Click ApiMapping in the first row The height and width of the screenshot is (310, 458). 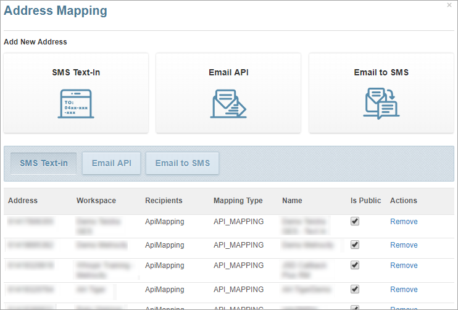164,222
